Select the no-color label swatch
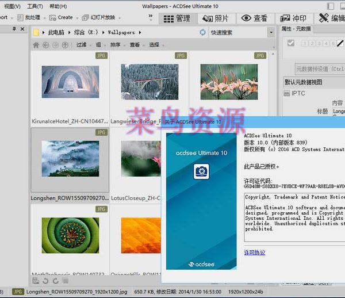Image resolution: width=345 pixels, height=298 pixels. click(340, 43)
